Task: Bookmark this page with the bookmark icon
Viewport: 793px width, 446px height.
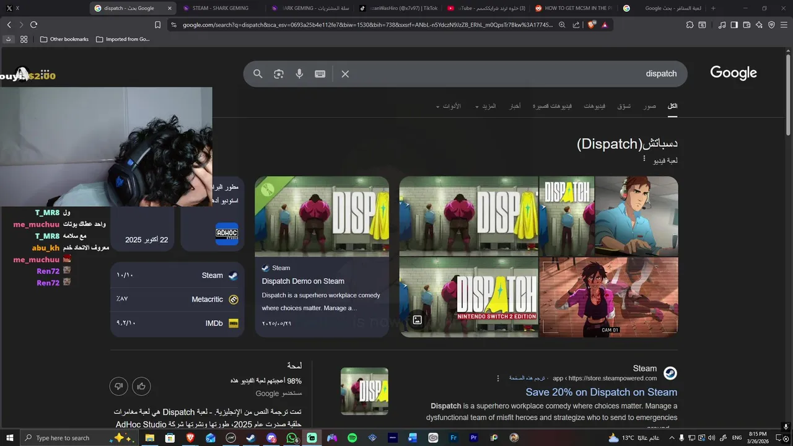Action: tap(157, 25)
